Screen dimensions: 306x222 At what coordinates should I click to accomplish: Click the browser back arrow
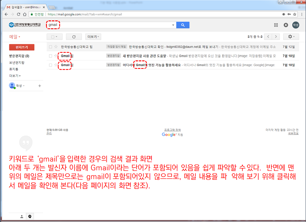[6, 14]
